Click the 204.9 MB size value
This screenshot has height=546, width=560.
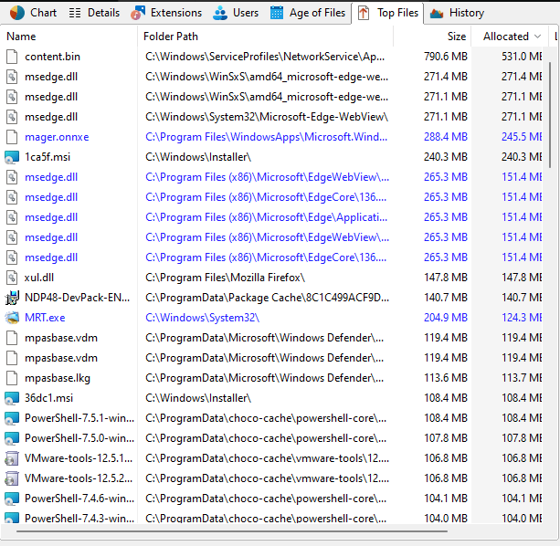[x=446, y=318]
